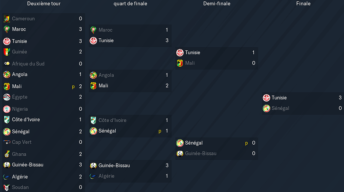This screenshot has height=192, width=344.
Task: Select the Ghana team crest
Action: pyautogui.click(x=7, y=154)
